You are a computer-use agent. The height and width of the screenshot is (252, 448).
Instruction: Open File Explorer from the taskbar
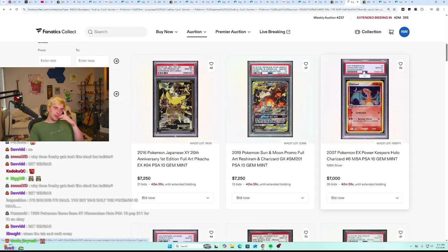pyautogui.click(x=232, y=246)
